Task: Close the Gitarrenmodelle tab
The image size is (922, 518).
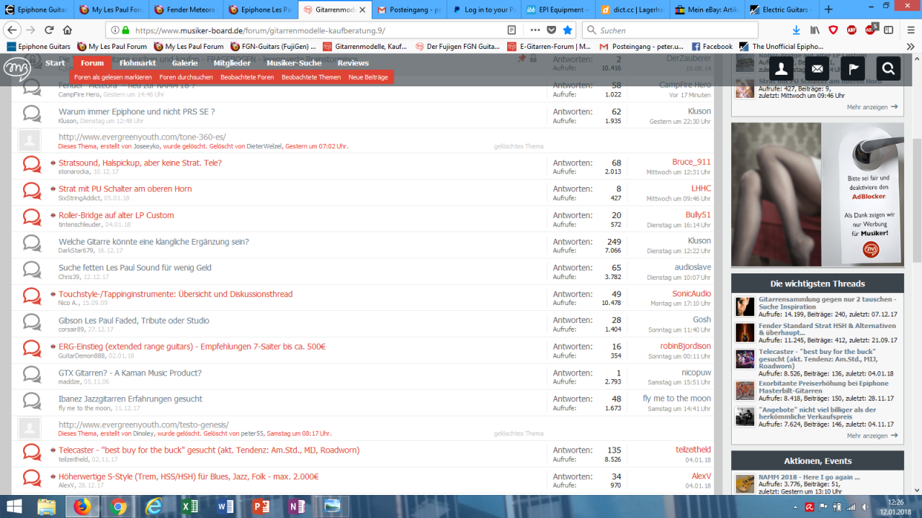Action: (x=362, y=9)
